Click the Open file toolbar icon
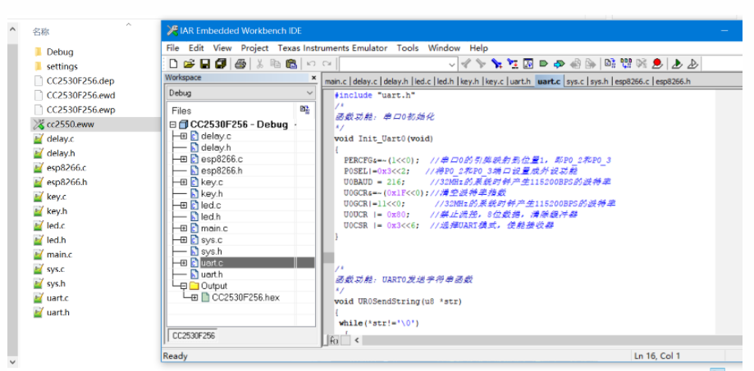The height and width of the screenshot is (371, 754). 189,63
